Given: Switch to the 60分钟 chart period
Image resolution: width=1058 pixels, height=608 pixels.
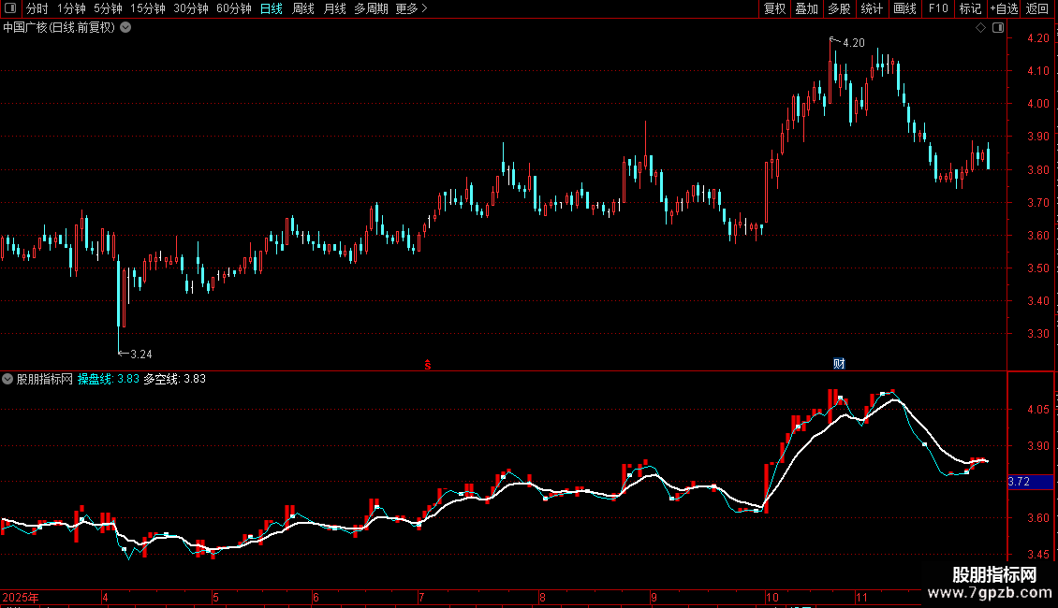Looking at the screenshot, I should (233, 8).
